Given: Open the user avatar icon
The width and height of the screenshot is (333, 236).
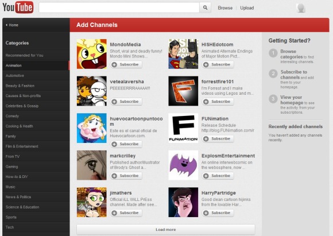Looking at the screenshot, I should pos(301,8).
